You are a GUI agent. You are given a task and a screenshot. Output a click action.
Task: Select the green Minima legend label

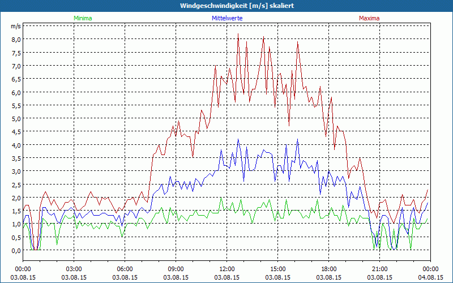(83, 18)
